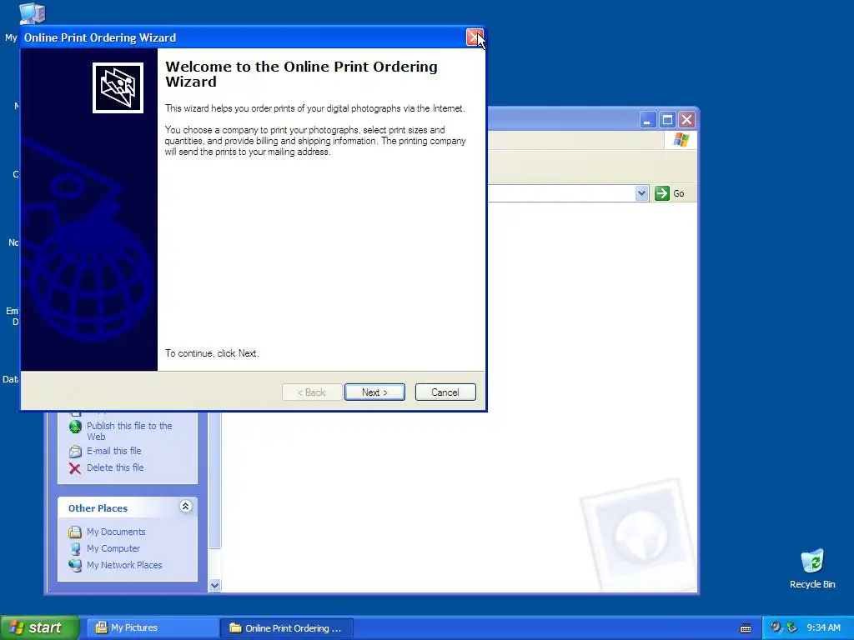Open the Start menu
This screenshot has width=854, height=640.
[39, 627]
